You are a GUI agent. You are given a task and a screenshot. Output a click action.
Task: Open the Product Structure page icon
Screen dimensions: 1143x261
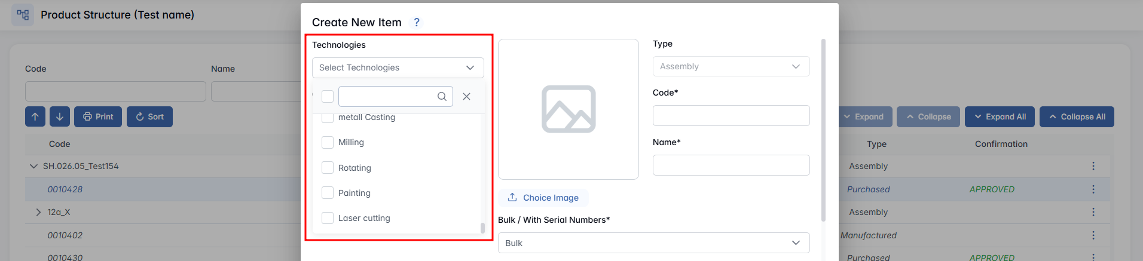pos(23,15)
